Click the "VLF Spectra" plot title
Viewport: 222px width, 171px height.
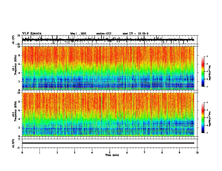point(32,34)
